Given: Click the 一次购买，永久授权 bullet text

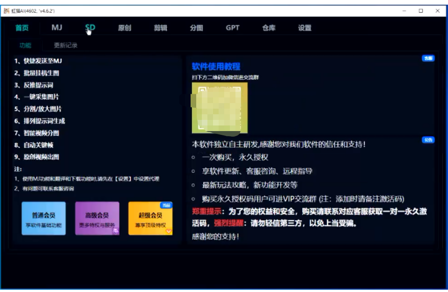Looking at the screenshot, I should (235, 157).
